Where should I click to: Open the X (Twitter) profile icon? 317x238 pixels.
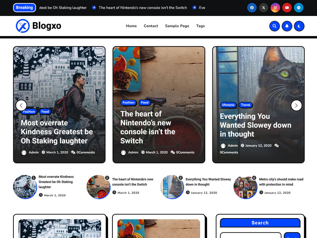263,8
